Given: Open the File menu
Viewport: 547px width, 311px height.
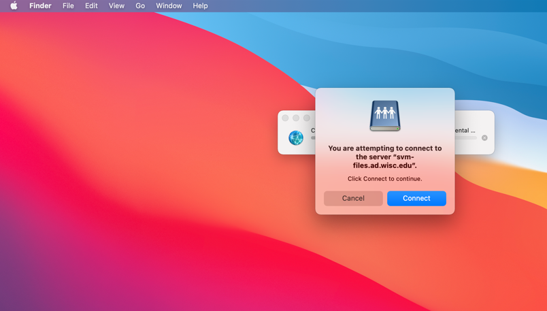Looking at the screenshot, I should click(x=68, y=6).
